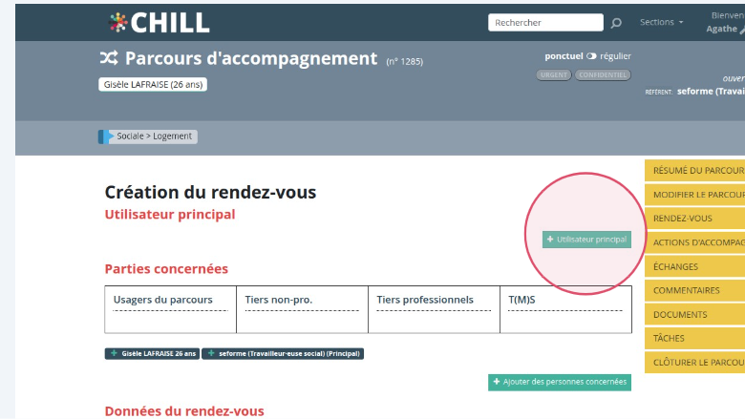Click into the Rechercher search field

tap(545, 23)
